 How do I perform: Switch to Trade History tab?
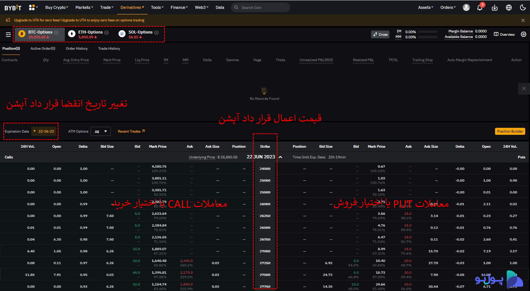109,49
